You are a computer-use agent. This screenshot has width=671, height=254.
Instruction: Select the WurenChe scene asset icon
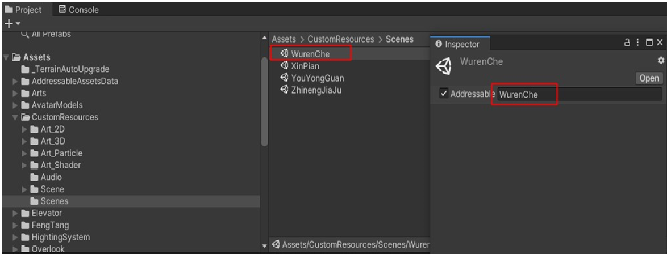[284, 54]
